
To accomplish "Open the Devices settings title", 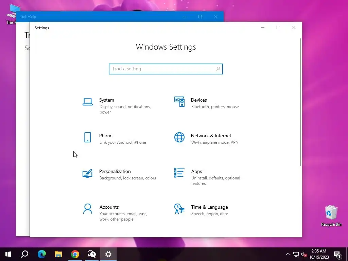I will tap(199, 100).
